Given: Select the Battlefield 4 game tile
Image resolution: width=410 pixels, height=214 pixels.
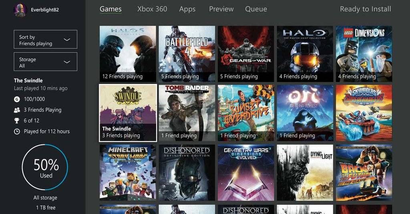Looking at the screenshot, I should point(187,54).
